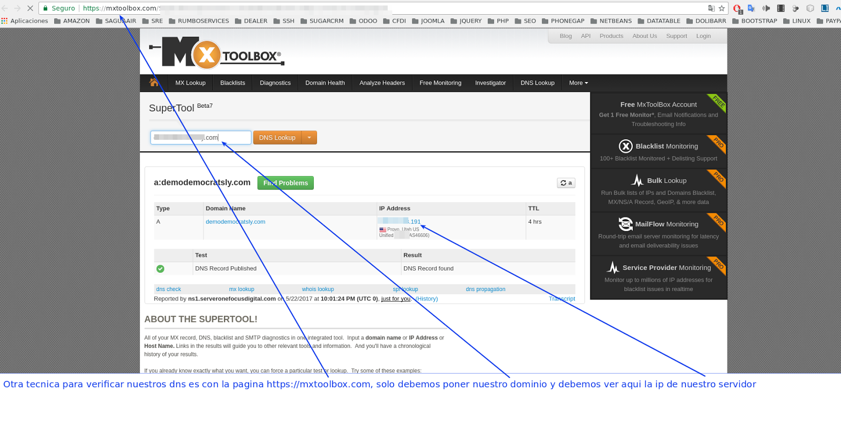
Task: Open the Aplicaciones apps grid
Action: [25, 21]
